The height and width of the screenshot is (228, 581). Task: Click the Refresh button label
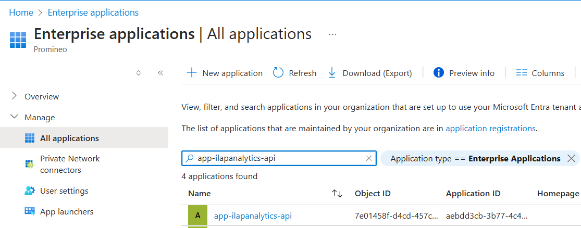coord(303,73)
